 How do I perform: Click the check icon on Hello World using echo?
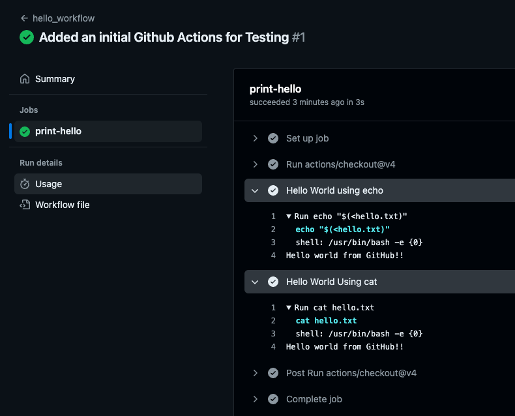pos(273,190)
